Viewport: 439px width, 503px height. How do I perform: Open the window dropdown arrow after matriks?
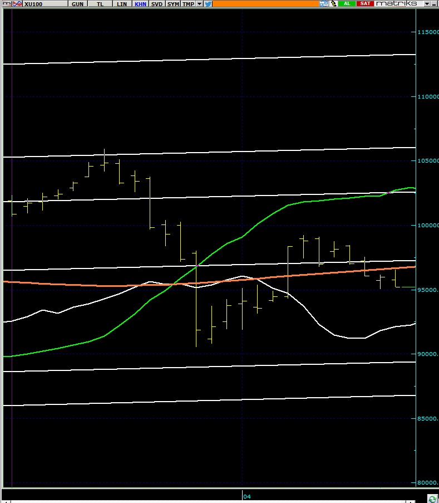point(427,4)
